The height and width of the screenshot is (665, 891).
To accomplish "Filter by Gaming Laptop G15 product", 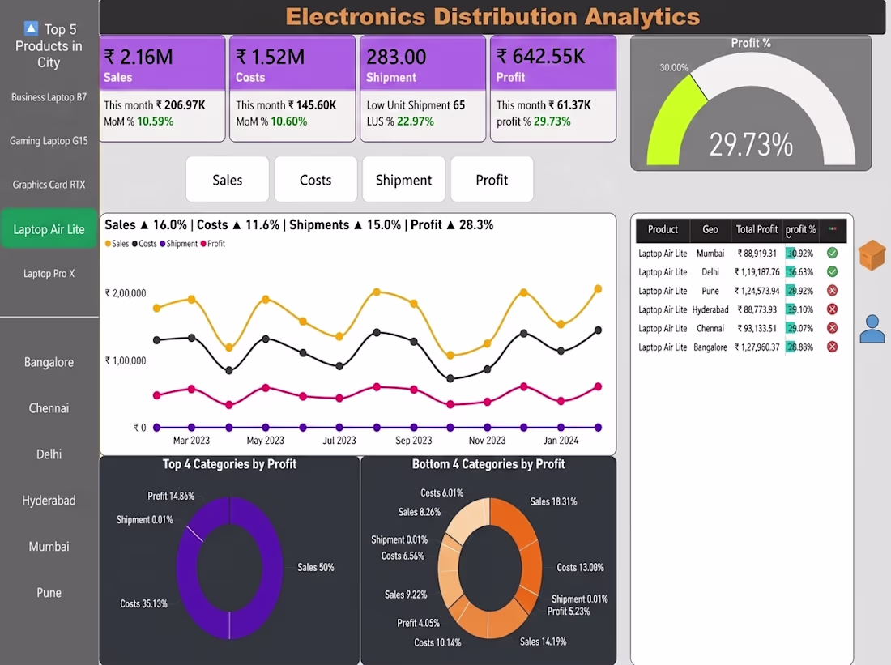I will pyautogui.click(x=49, y=140).
